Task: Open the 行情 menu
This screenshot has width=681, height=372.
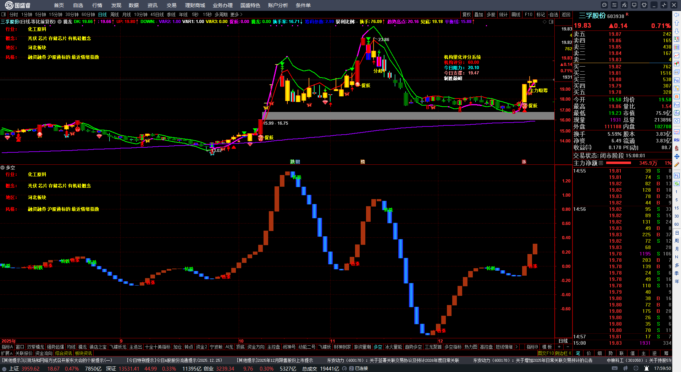Action: point(97,5)
